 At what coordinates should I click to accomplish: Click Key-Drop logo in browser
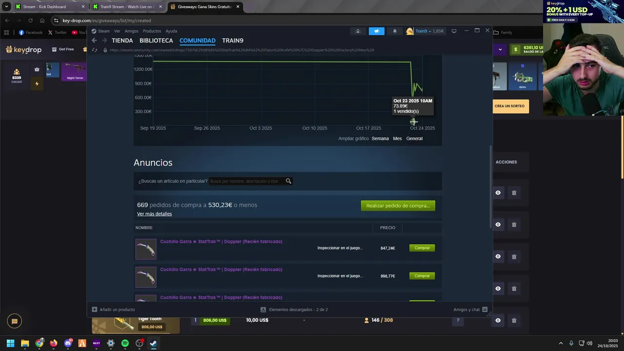coord(24,49)
